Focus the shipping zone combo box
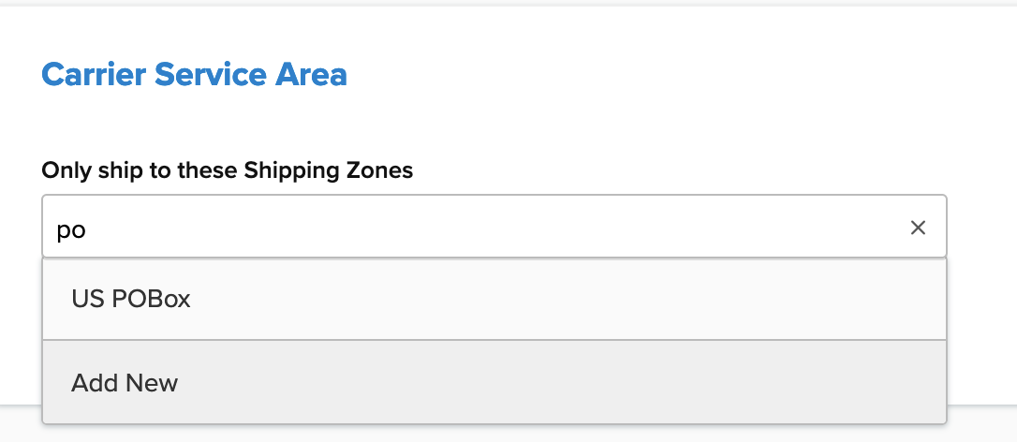This screenshot has height=442, width=1017. [468, 228]
